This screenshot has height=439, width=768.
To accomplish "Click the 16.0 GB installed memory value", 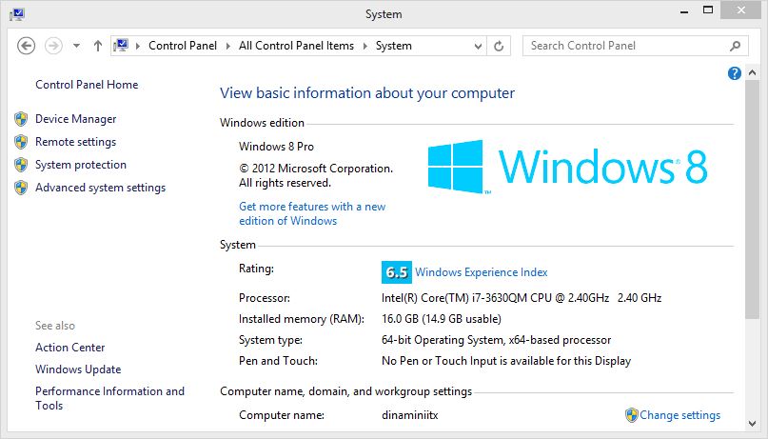I will (441, 319).
